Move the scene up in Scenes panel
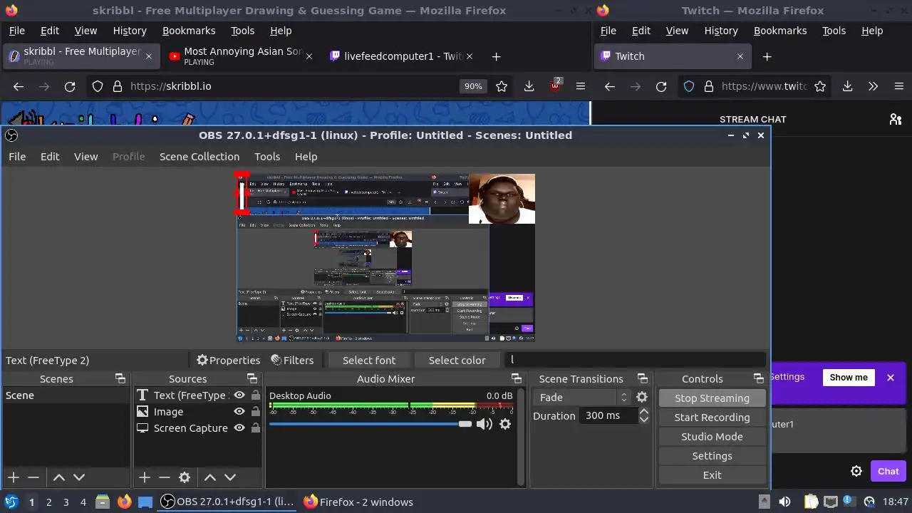Viewport: 912px width, 513px height. [59, 477]
